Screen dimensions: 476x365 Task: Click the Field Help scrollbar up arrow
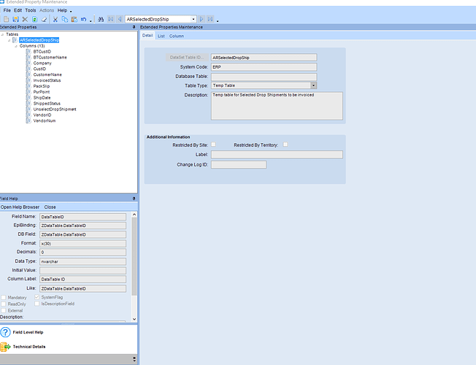pos(134,215)
